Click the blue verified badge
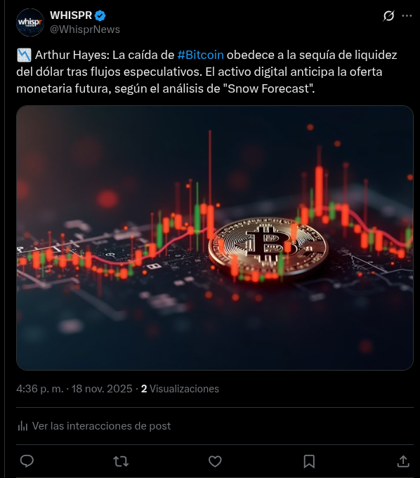420x478 pixels. click(100, 15)
